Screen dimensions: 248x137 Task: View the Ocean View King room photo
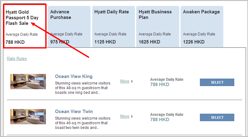point(28,81)
